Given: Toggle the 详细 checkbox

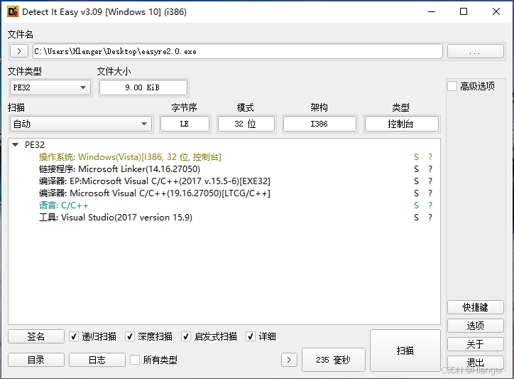Looking at the screenshot, I should pyautogui.click(x=251, y=336).
